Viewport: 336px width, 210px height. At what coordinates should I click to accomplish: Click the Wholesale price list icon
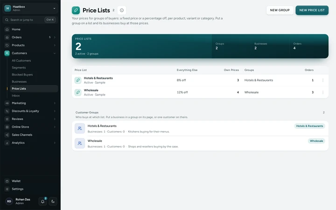pyautogui.click(x=78, y=92)
